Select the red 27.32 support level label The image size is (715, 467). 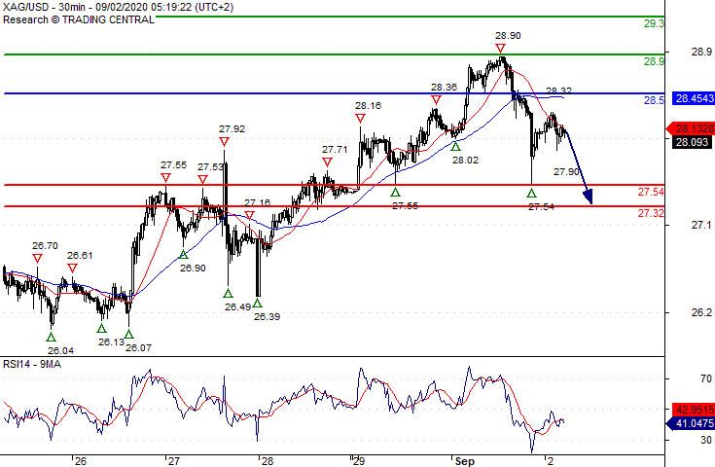tap(651, 213)
